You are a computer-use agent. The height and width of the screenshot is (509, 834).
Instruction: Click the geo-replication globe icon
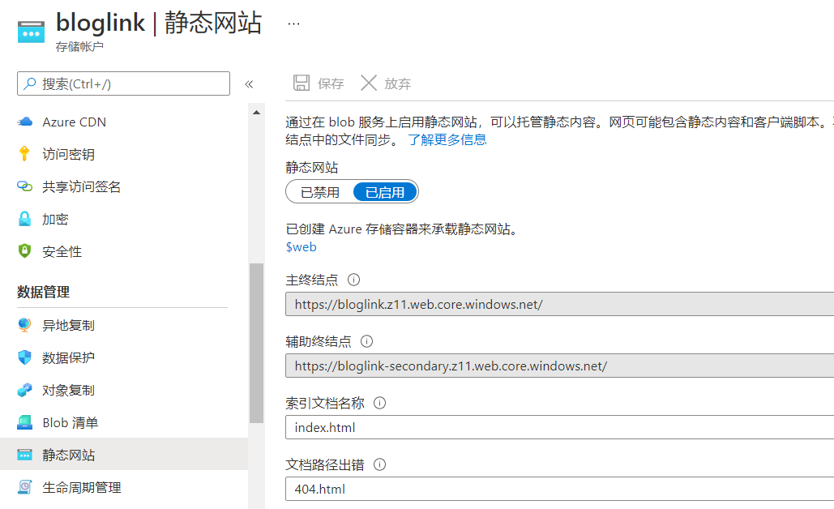[x=24, y=325]
